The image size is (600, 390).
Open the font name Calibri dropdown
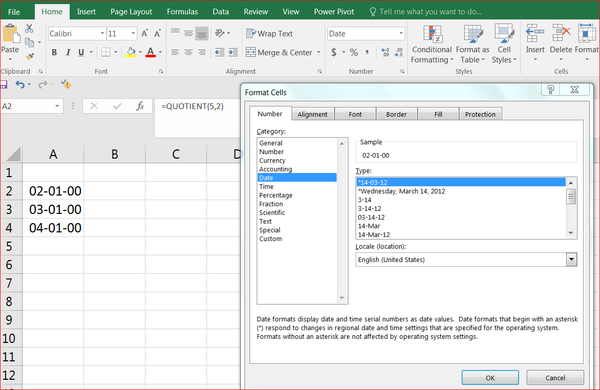[x=102, y=34]
